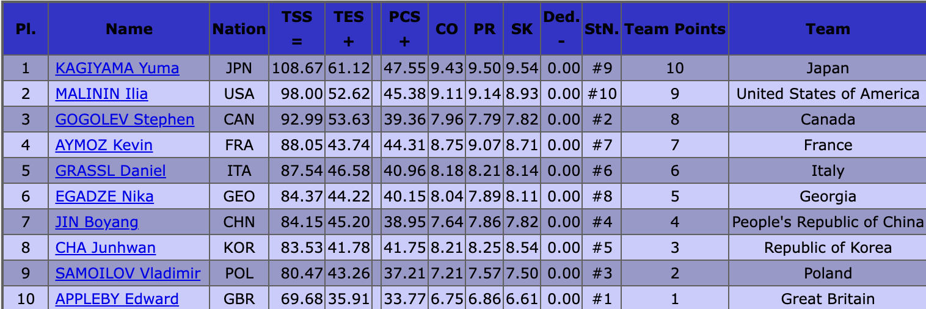This screenshot has height=309, width=926.
Task: Click the Team Points column header
Action: 675,29
